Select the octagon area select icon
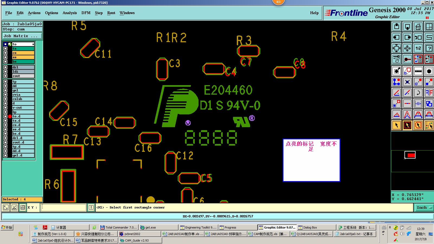This screenshot has height=244, width=434. 429,71
